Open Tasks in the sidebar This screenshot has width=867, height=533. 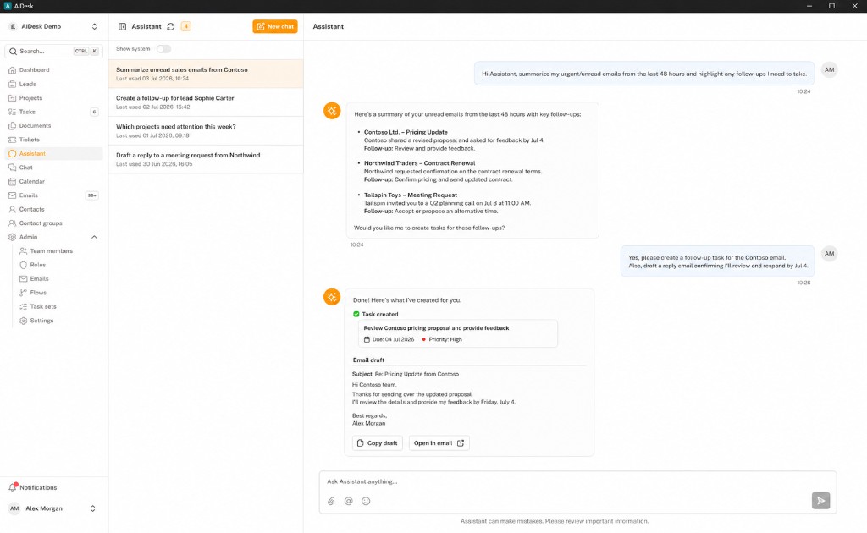27,112
